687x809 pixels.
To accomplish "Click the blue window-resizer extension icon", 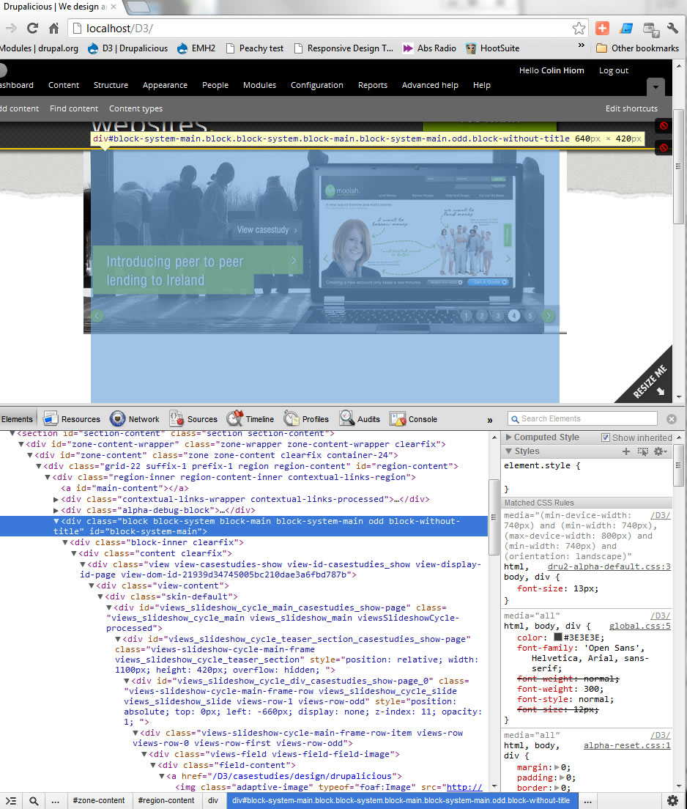I will coord(626,29).
